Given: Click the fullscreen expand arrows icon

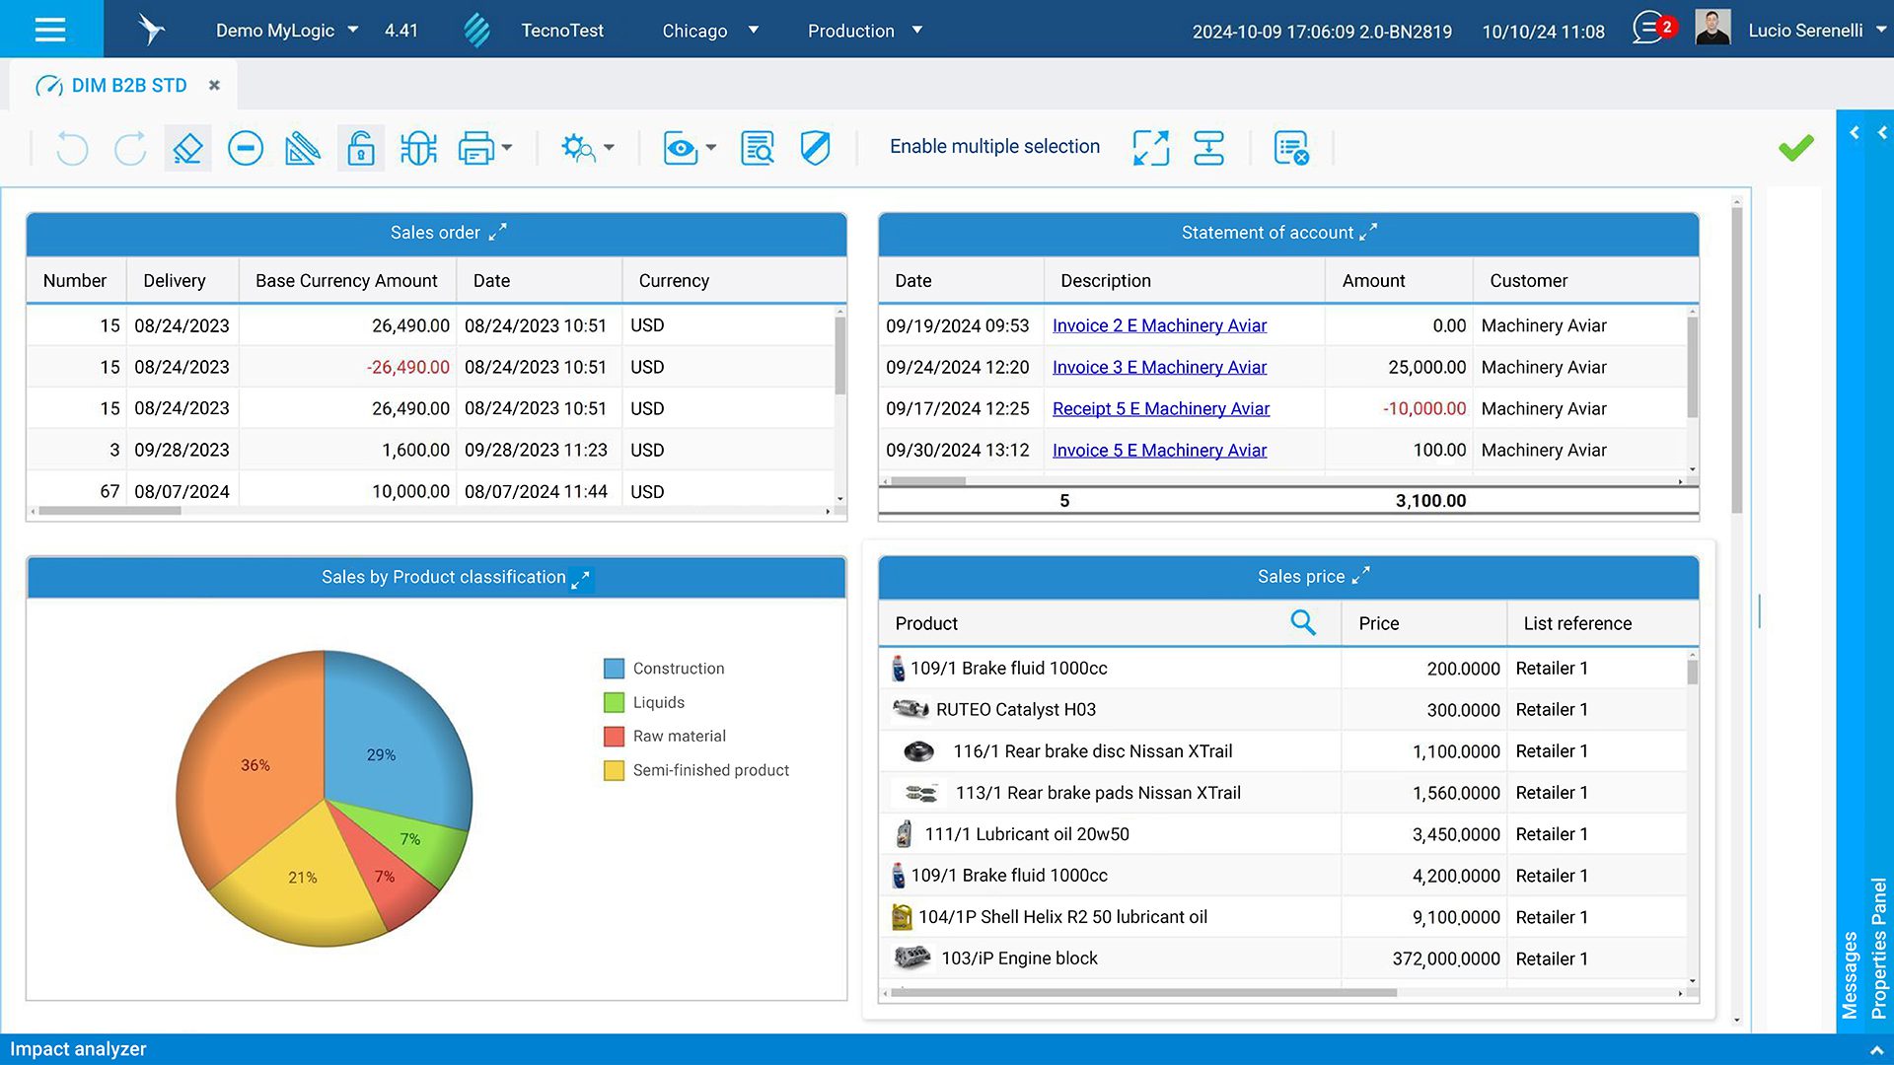Looking at the screenshot, I should (1150, 149).
